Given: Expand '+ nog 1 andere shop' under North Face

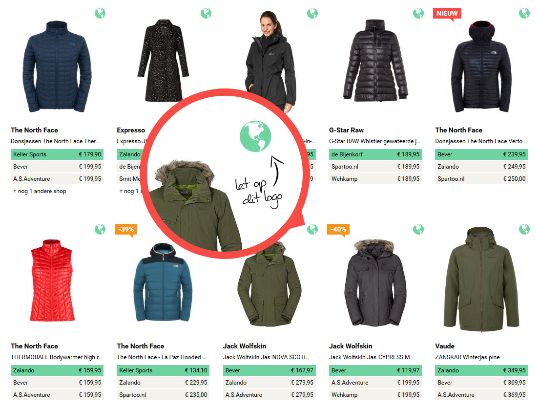Looking at the screenshot, I should click(40, 191).
